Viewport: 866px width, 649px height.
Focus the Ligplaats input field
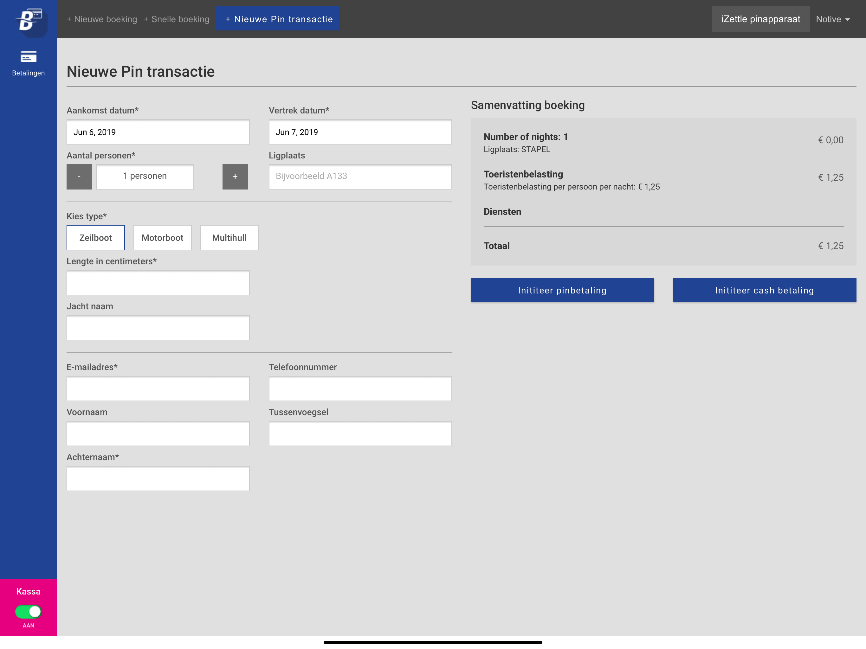pyautogui.click(x=360, y=177)
